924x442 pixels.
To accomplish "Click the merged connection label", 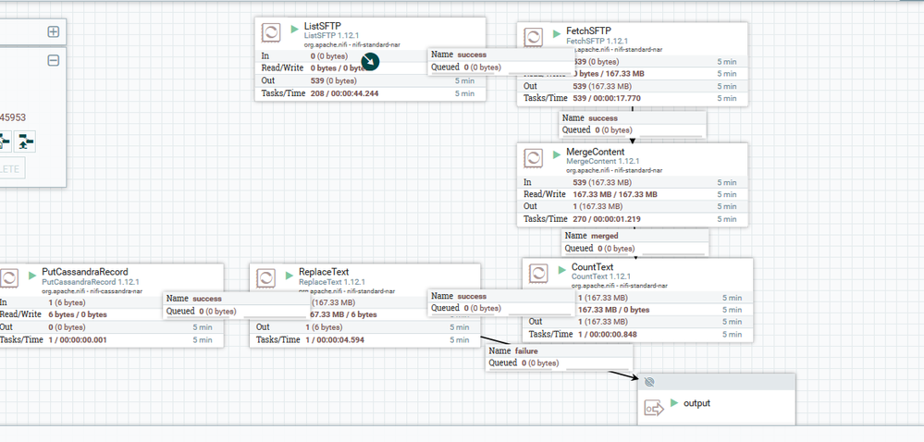I will coord(635,242).
